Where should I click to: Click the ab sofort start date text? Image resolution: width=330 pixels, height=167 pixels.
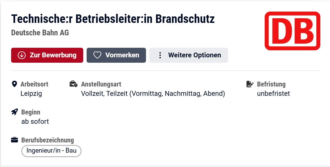point(35,122)
